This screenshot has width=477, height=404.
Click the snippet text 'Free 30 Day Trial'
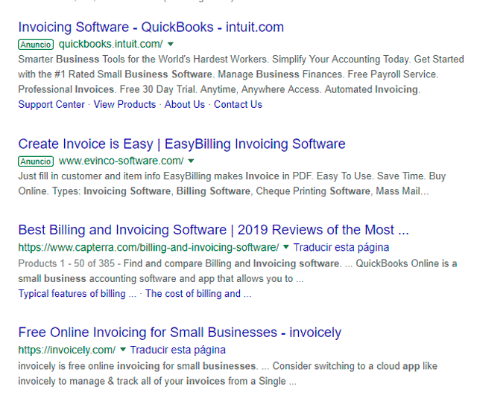157,89
